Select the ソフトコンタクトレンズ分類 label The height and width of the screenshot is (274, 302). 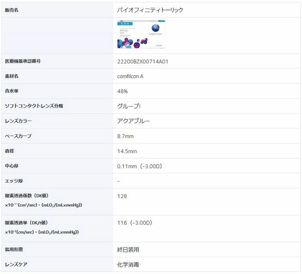(34, 106)
